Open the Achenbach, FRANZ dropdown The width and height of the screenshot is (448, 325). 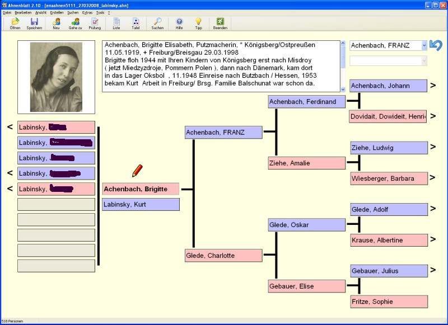coord(423,45)
